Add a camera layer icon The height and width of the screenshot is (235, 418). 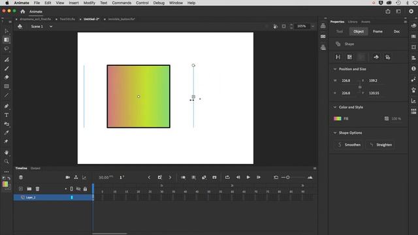[x=68, y=177]
